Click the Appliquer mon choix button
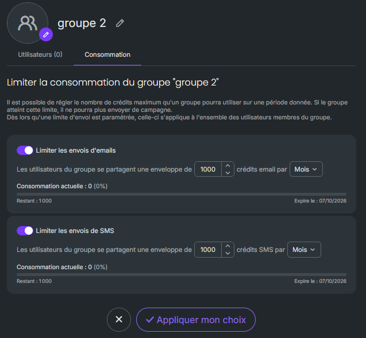366x338 pixels. [196, 320]
